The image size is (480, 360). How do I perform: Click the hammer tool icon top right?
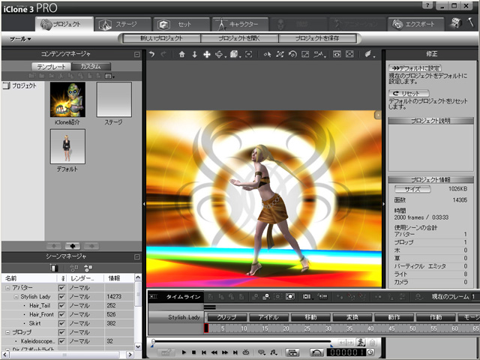point(471,23)
